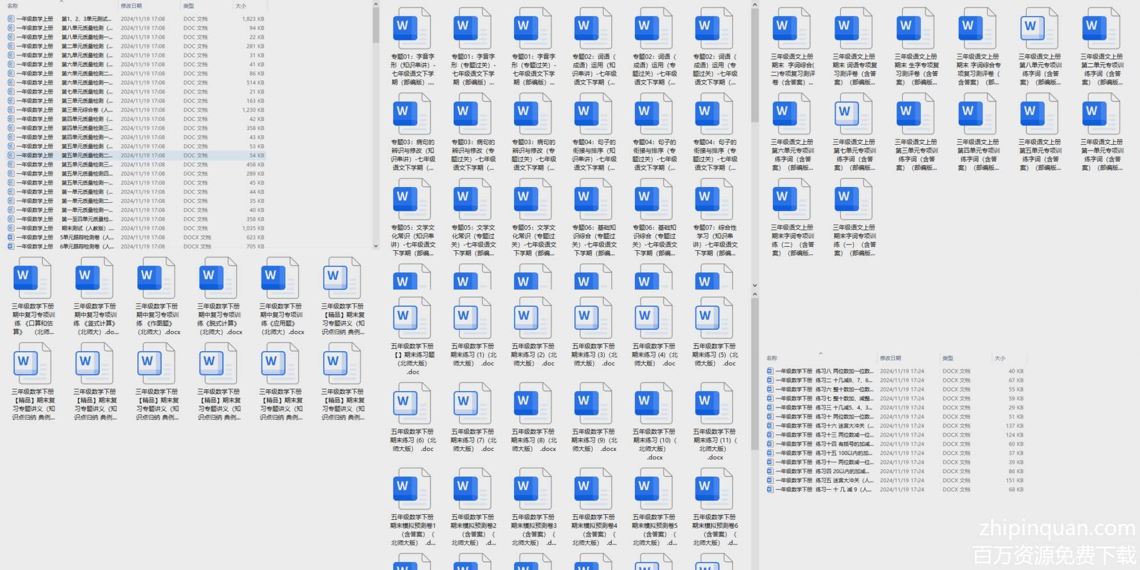
Task: Click scroll-up arrow of 七年级语文 icon pane
Action: pos(755,5)
